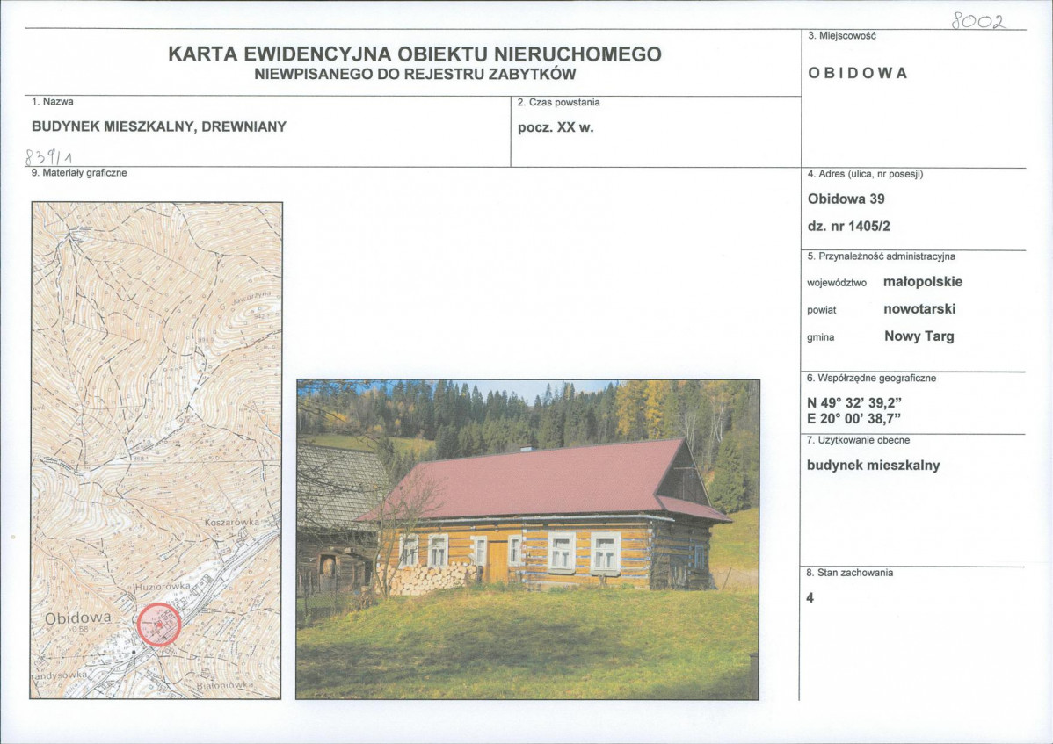This screenshot has height=744, width=1053.
Task: Click the '7. Użytkowanie obecne' label
Action: click(858, 441)
